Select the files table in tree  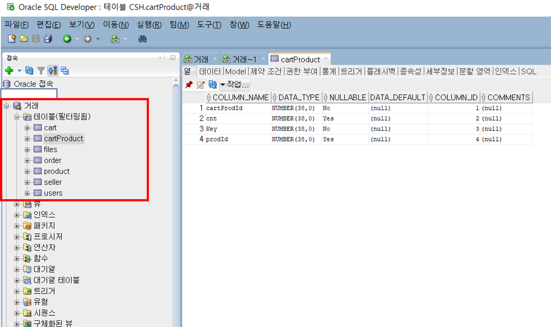[50, 149]
